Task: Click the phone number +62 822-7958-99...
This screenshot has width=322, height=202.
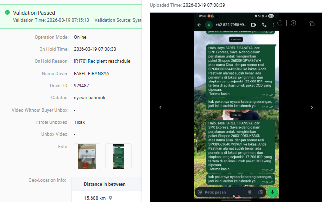Action: click(x=231, y=25)
